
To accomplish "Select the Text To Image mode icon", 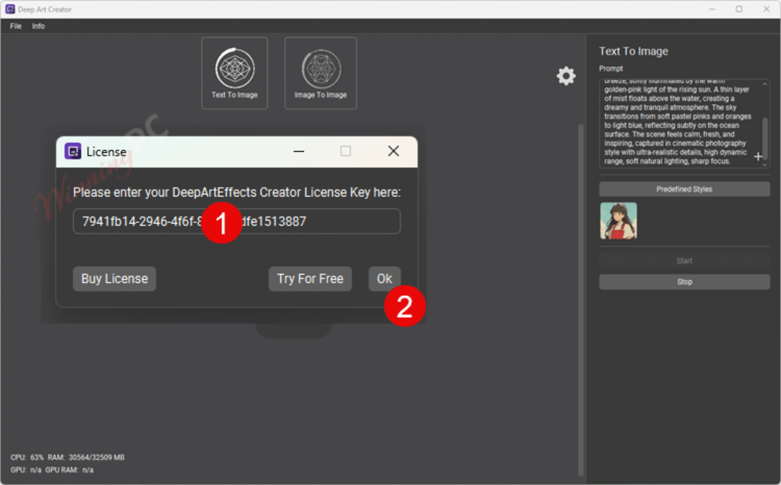I will coord(235,73).
